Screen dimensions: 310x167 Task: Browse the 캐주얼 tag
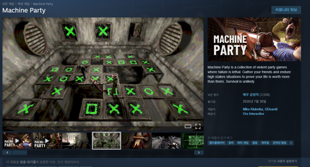click(265, 143)
